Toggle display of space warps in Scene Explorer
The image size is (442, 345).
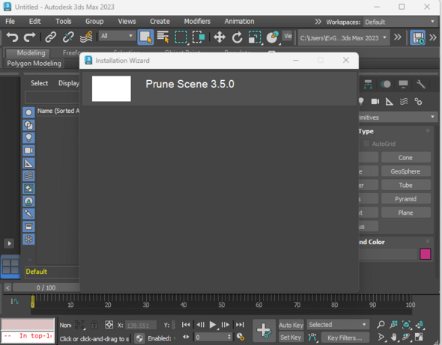tap(28, 176)
